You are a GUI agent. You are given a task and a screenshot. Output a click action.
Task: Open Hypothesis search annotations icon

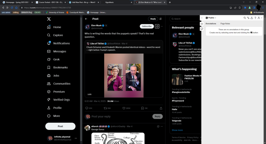[x=245, y=18]
